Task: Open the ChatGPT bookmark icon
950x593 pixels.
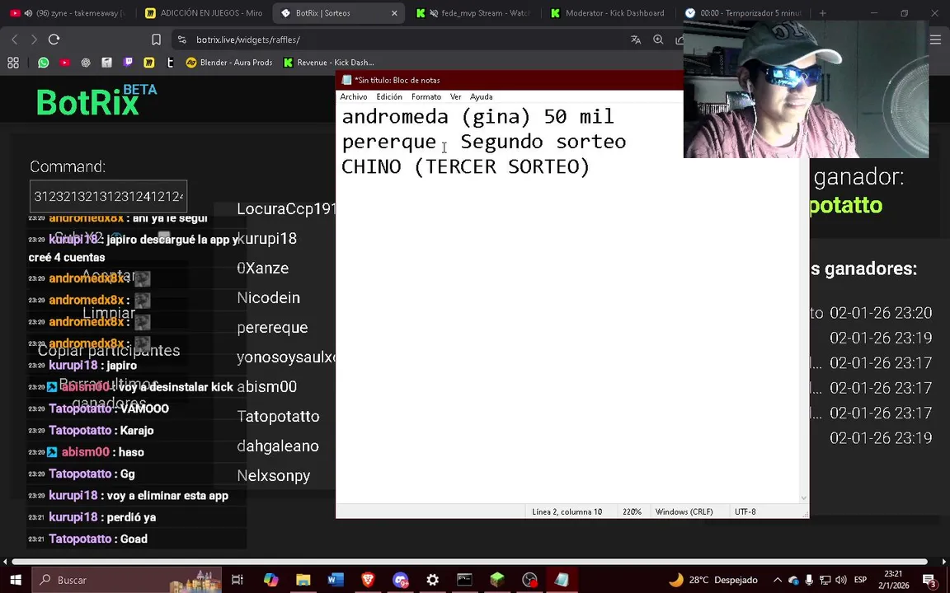Action: (x=86, y=63)
